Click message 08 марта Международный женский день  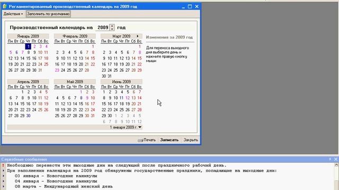pos(64,186)
